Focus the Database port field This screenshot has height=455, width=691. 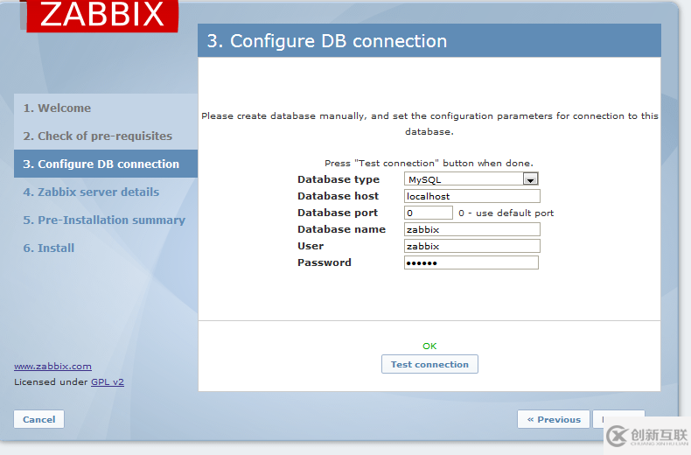pos(429,213)
